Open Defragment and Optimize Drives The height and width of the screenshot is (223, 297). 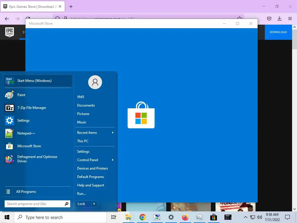pyautogui.click(x=38, y=159)
